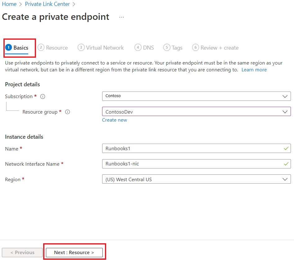Viewport: 294px width, 260px height.
Task: Click the Network Interface Name field
Action: pyautogui.click(x=196, y=164)
